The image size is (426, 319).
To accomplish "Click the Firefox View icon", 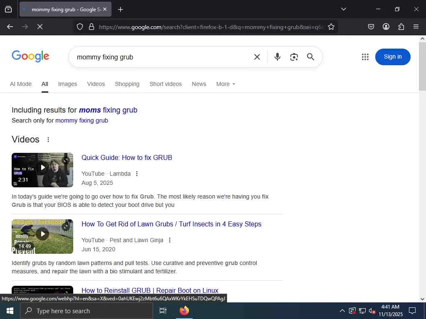I will coord(8,10).
